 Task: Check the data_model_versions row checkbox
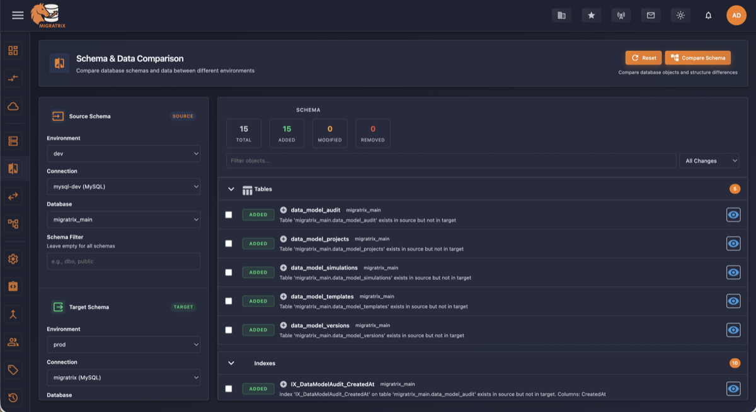229,330
